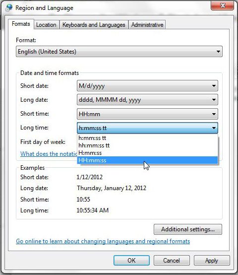Expand the Long date format dropdown

pyautogui.click(x=147, y=100)
